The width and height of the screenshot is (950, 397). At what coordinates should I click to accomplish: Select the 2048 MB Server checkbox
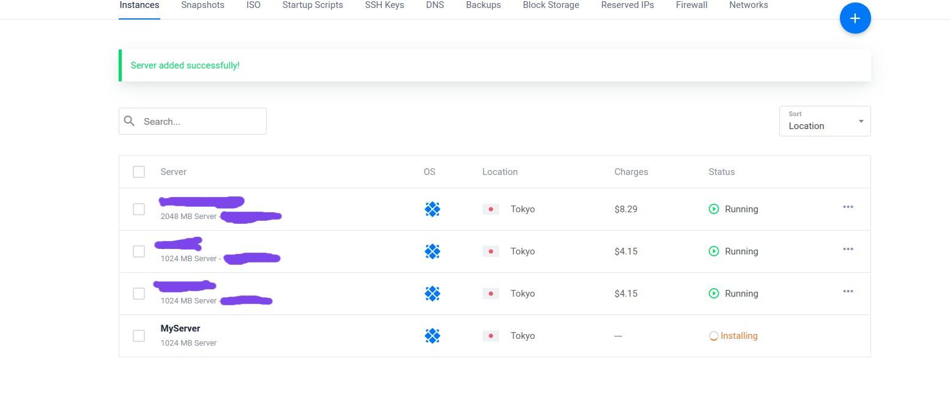139,209
